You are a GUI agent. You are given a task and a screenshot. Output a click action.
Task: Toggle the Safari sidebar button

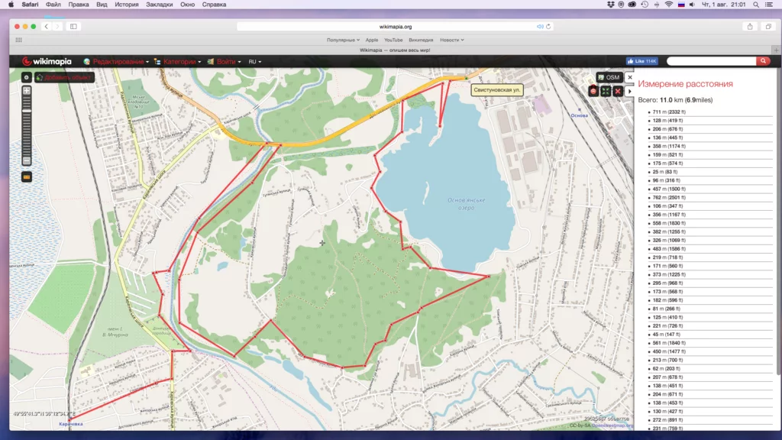(x=73, y=27)
